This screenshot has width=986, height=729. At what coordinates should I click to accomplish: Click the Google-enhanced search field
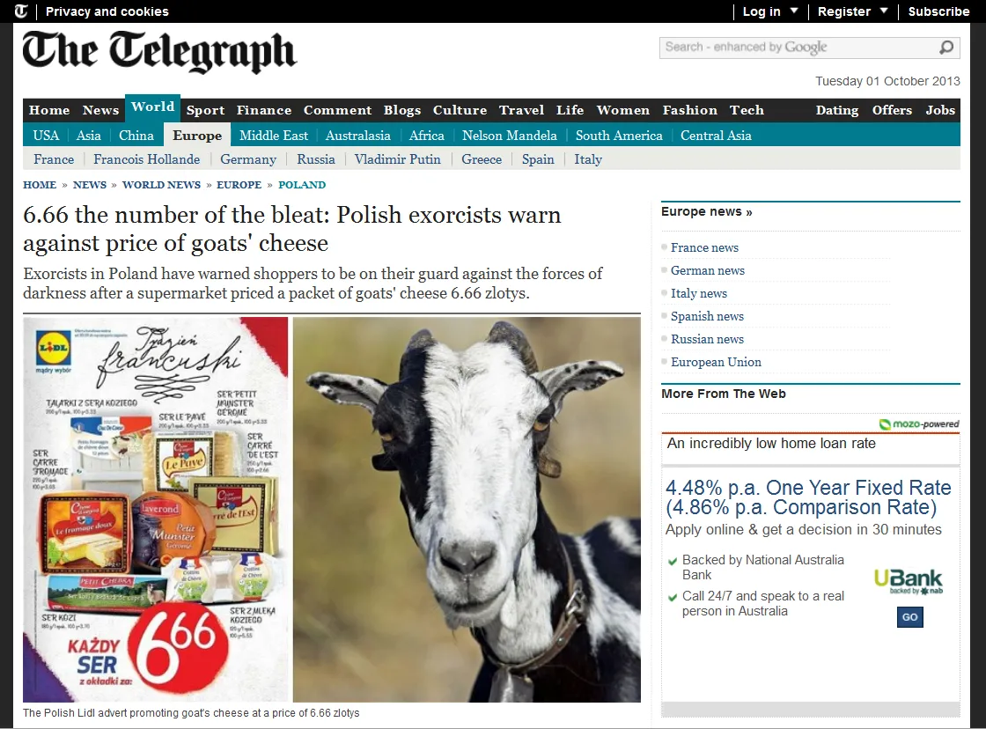tap(798, 48)
